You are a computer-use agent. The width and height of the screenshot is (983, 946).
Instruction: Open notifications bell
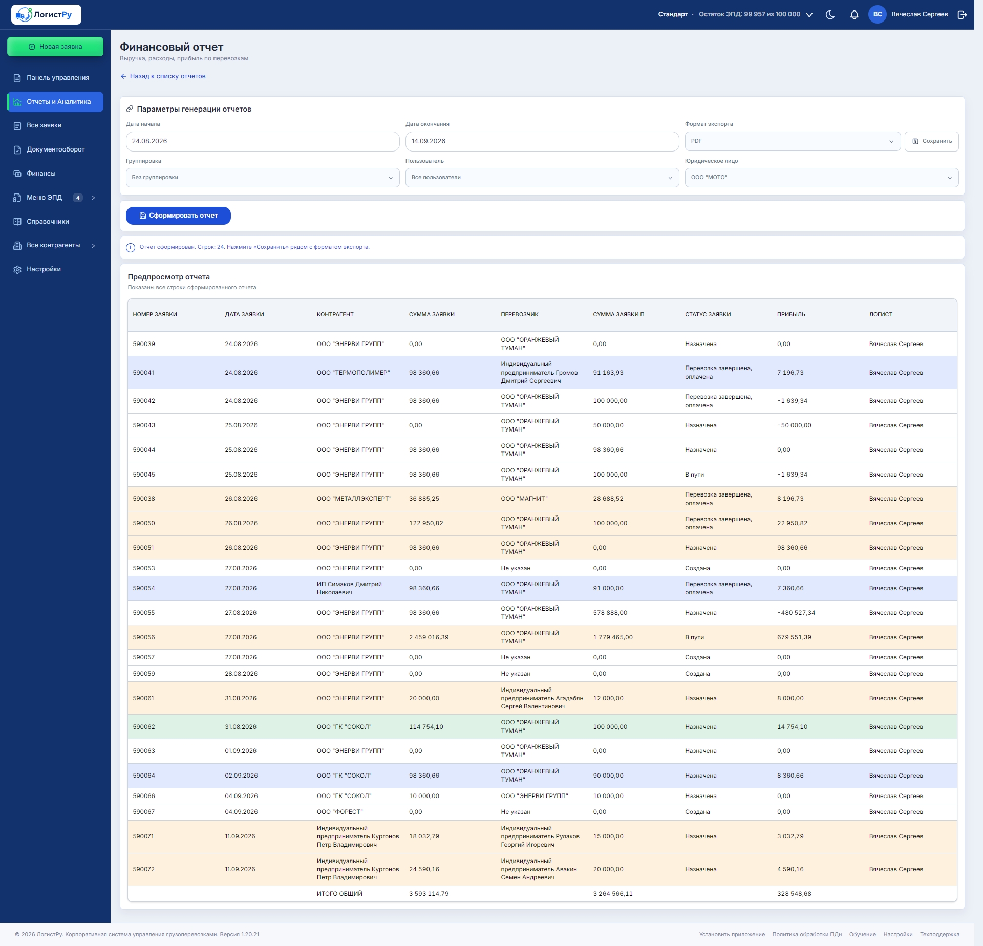[854, 15]
